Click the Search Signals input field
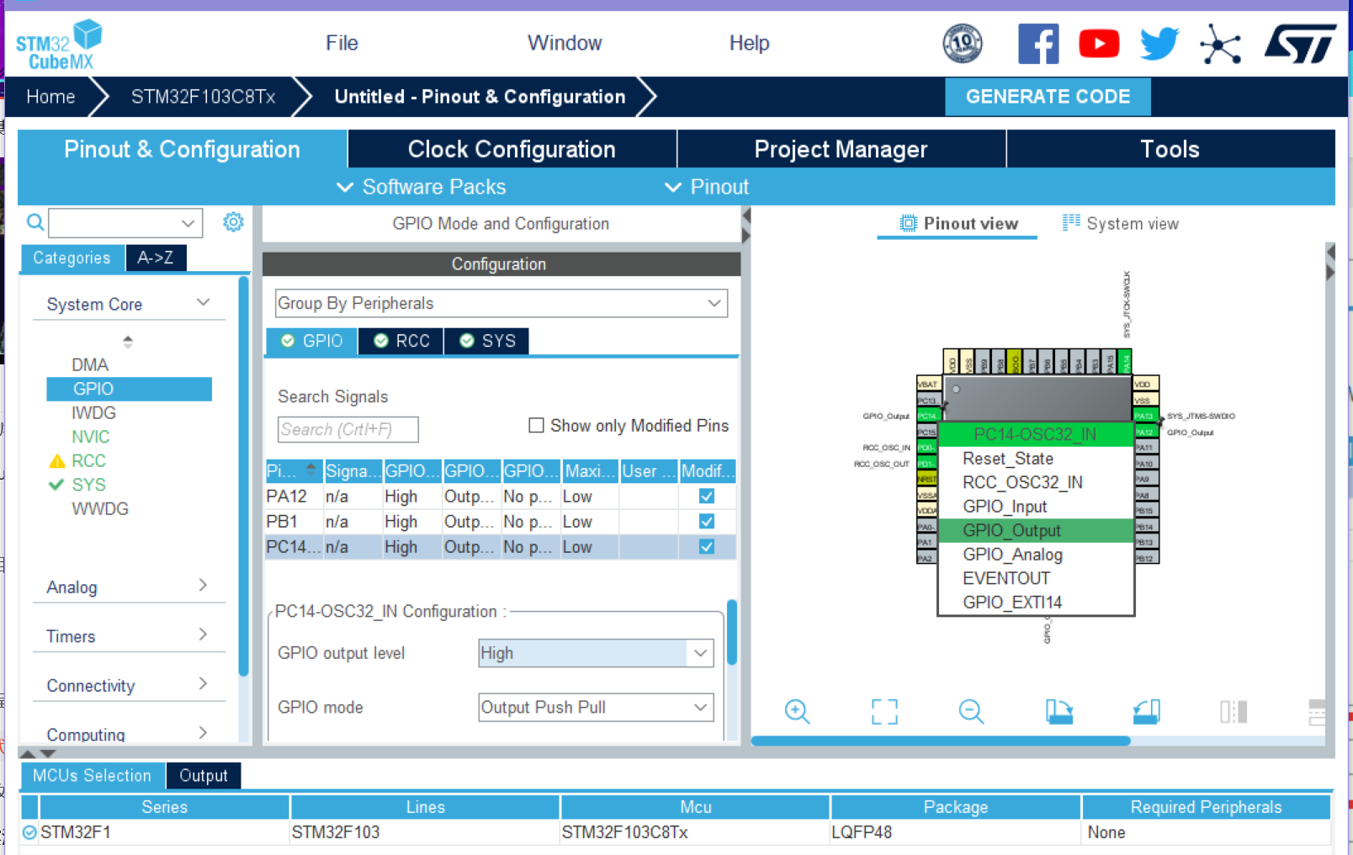This screenshot has width=1353, height=855. point(348,429)
